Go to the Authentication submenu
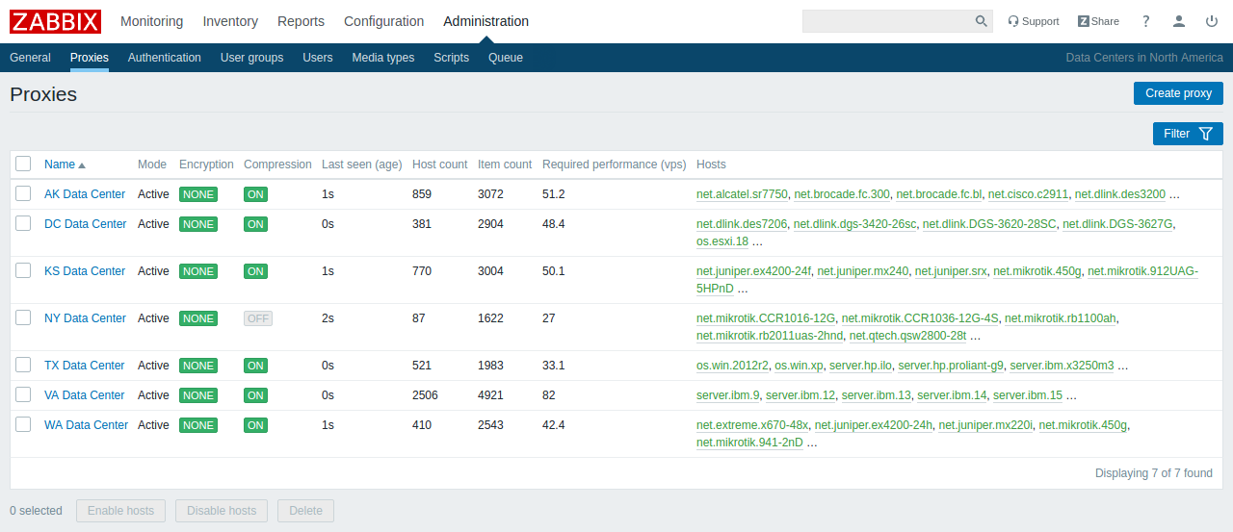 [x=165, y=58]
